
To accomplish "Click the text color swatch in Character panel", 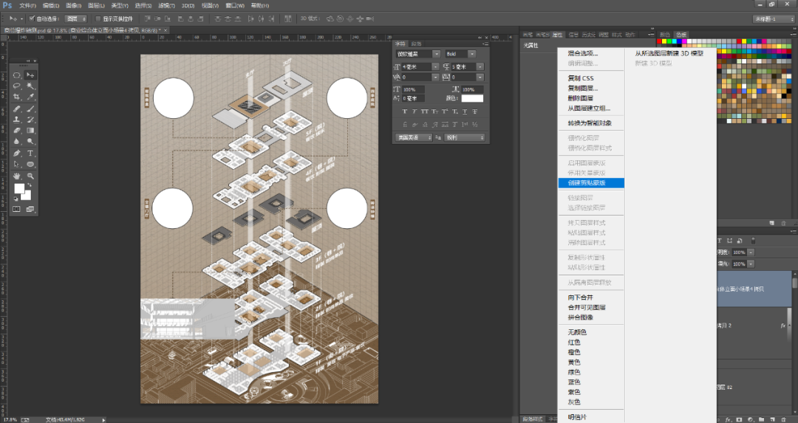I will pyautogui.click(x=471, y=98).
